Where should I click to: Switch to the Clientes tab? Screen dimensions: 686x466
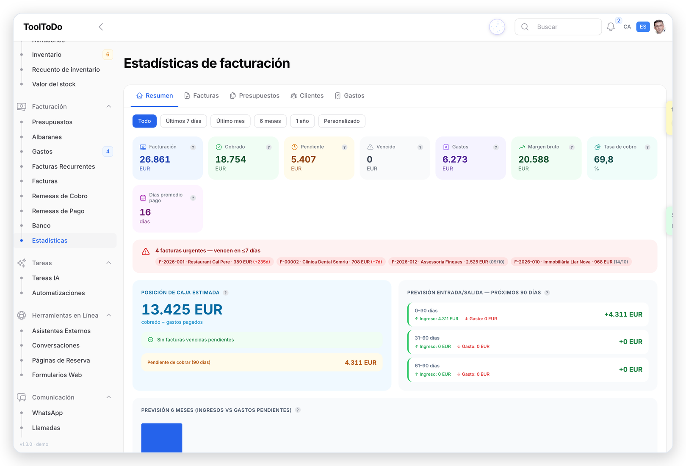tap(307, 96)
